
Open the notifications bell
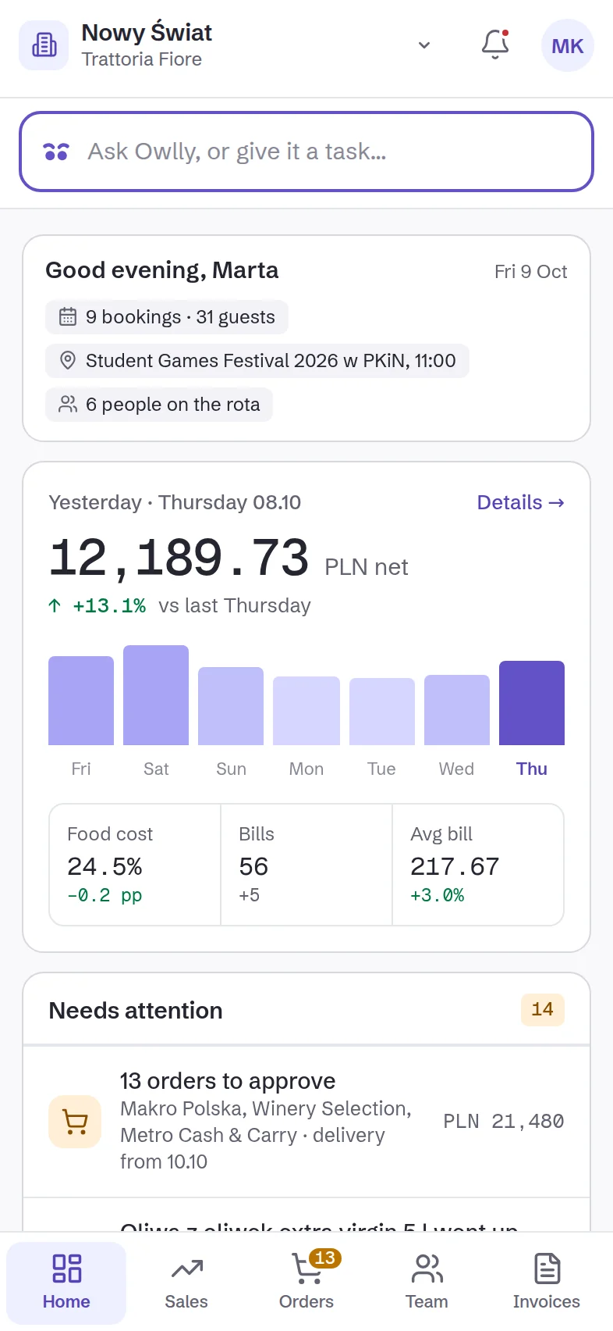(x=495, y=45)
